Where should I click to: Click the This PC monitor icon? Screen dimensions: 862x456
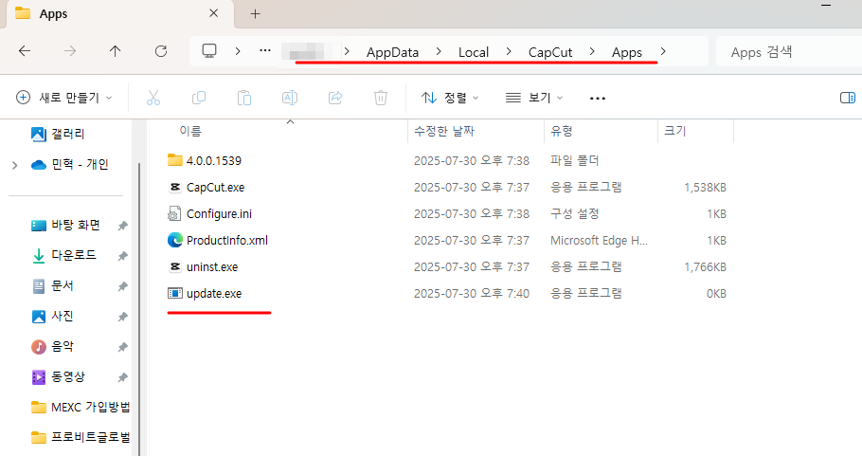tap(209, 51)
